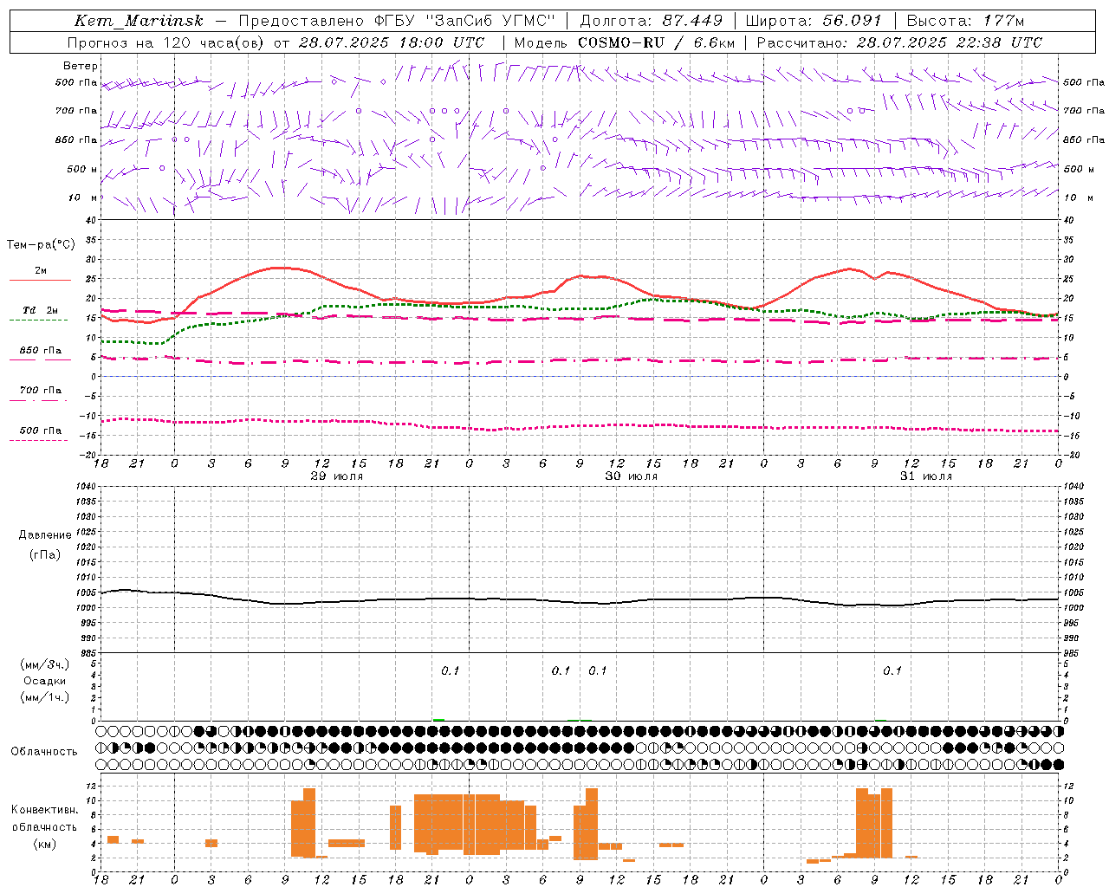Click the ФГБУ "ЗапСиб УГМС" provider text
Screen dimensions: 1109x887
coord(464,21)
